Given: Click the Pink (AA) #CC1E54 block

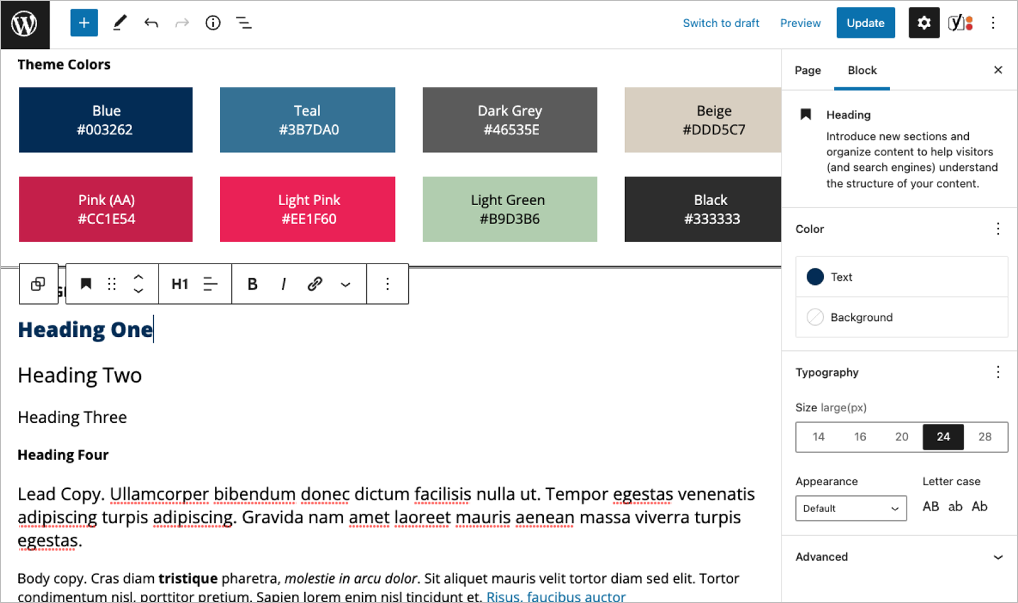Looking at the screenshot, I should (106, 209).
